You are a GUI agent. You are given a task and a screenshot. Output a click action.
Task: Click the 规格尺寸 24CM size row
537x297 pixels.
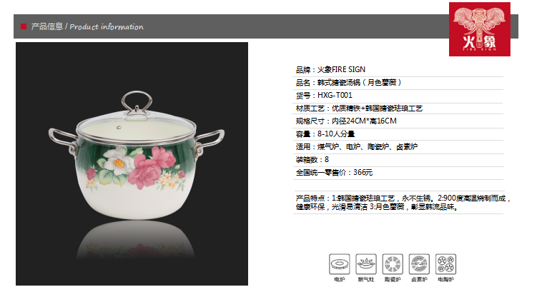tap(398, 121)
